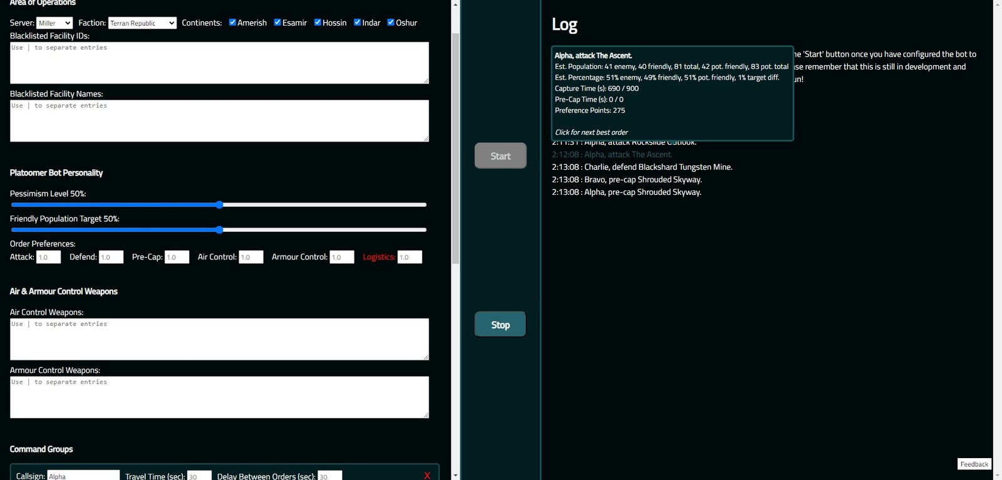The height and width of the screenshot is (480, 1002).
Task: Focus the Logistics preference input field
Action: [410, 257]
